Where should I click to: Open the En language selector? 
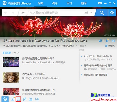pos(23,13)
